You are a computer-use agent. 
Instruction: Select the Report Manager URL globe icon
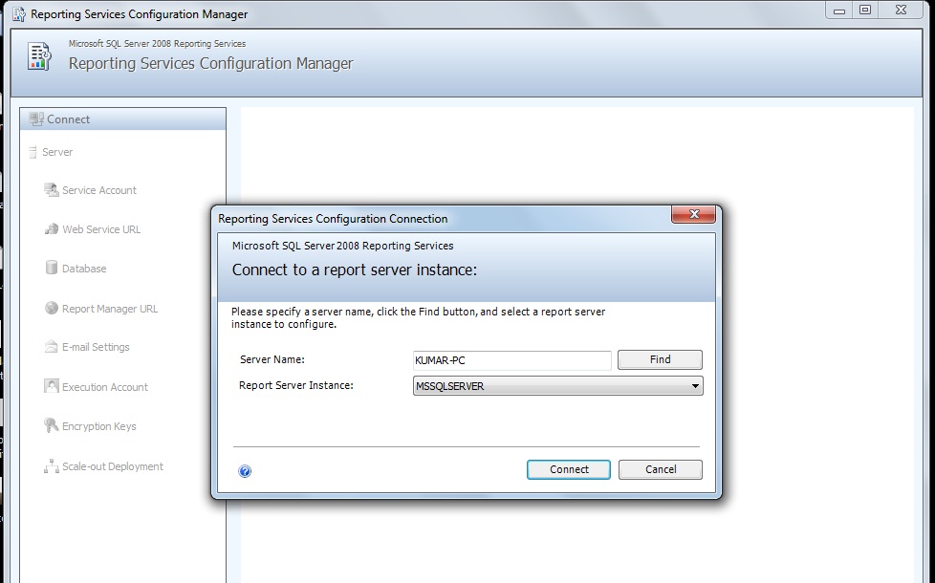point(50,308)
